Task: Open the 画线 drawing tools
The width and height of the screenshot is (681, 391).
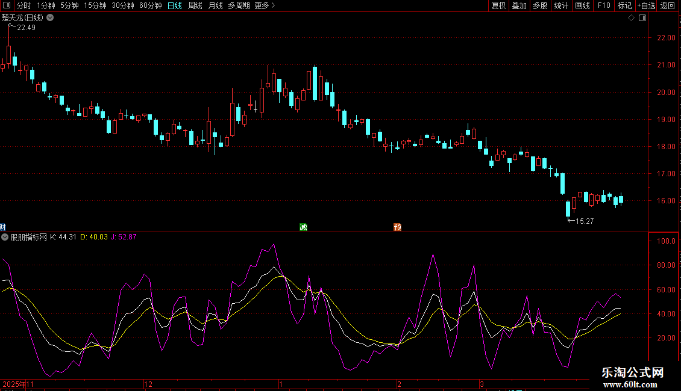Action: 582,6
